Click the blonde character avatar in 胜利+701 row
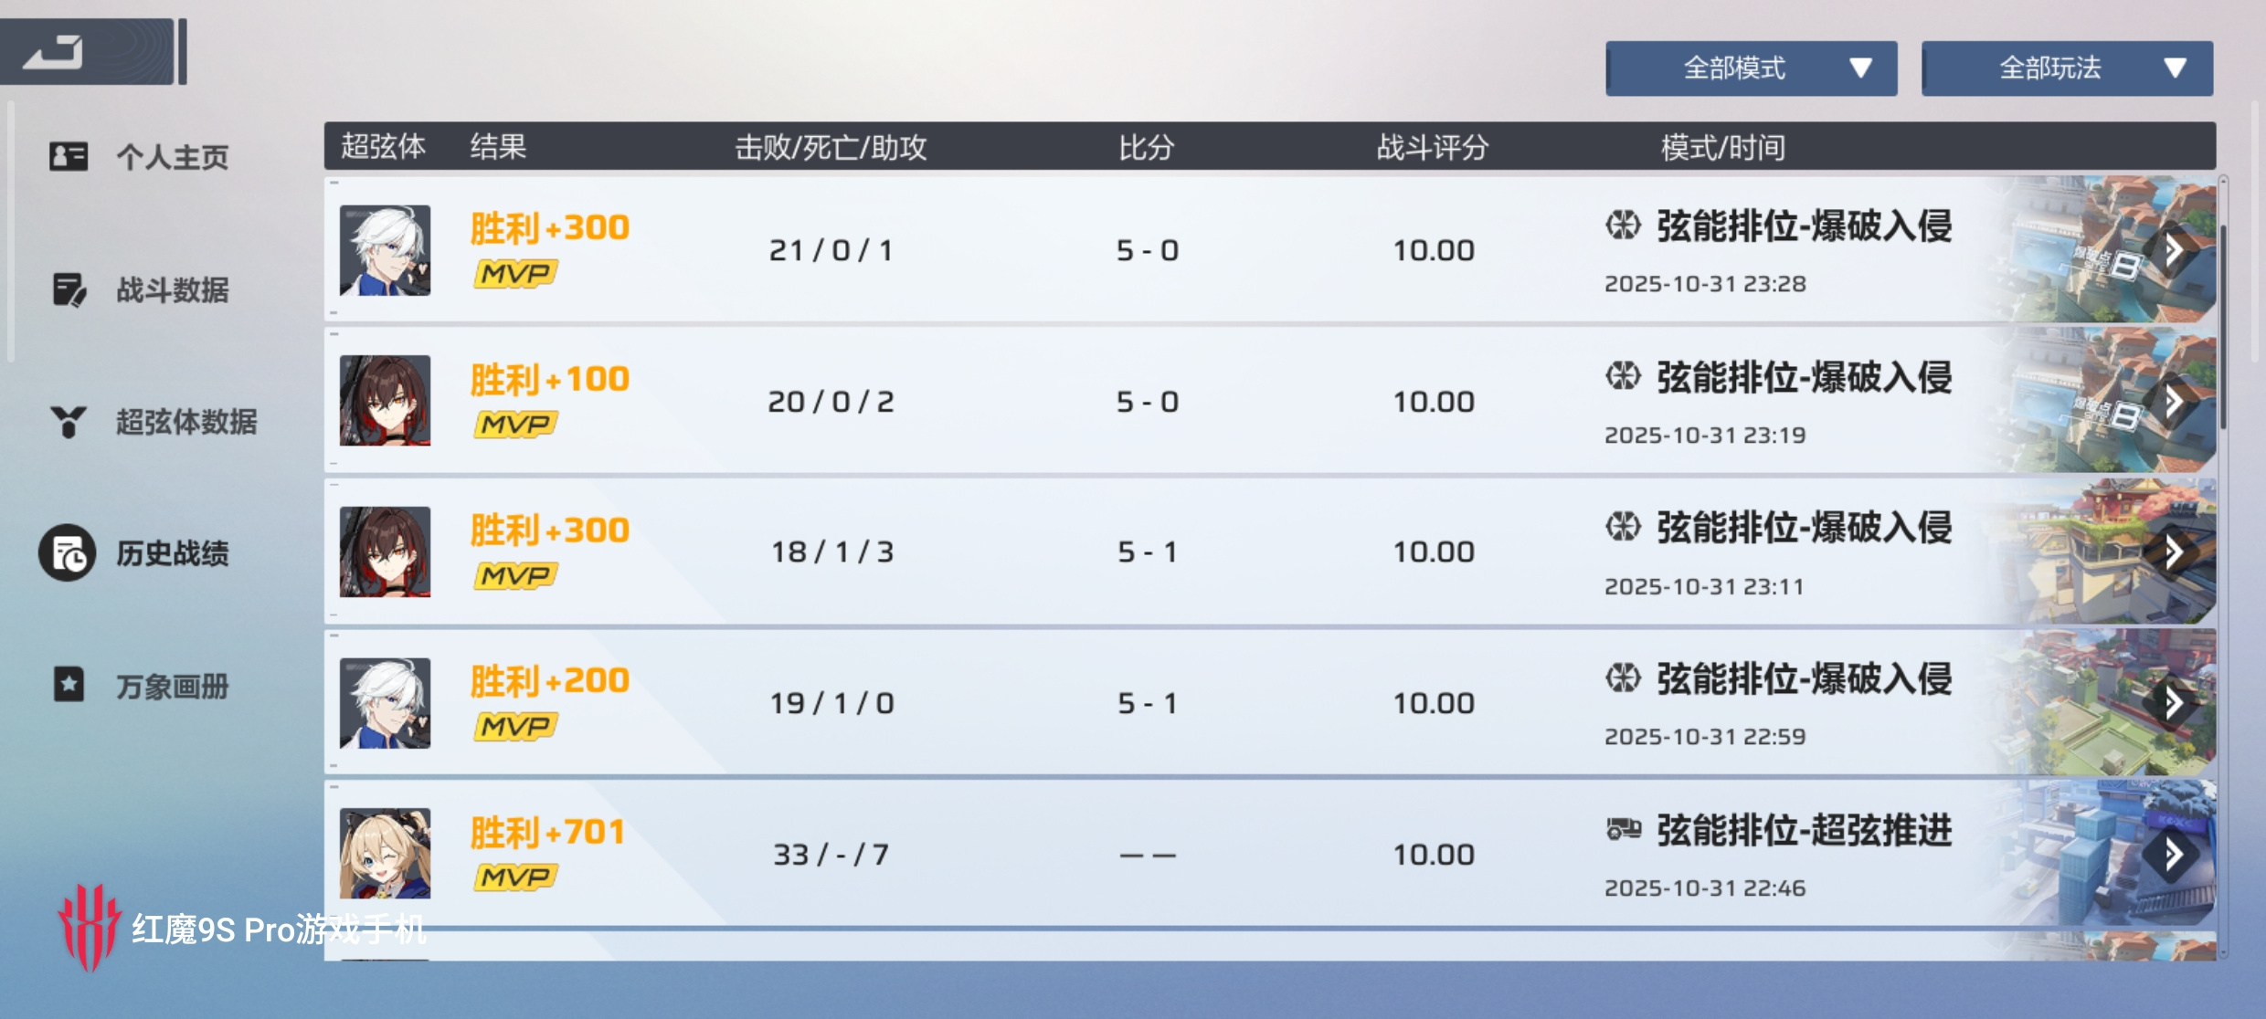Image resolution: width=2266 pixels, height=1019 pixels. [x=385, y=854]
